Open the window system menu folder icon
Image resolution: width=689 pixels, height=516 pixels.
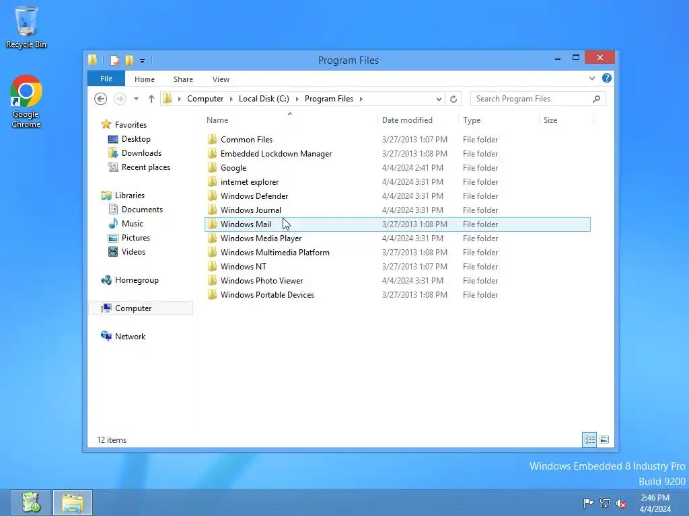coord(92,60)
